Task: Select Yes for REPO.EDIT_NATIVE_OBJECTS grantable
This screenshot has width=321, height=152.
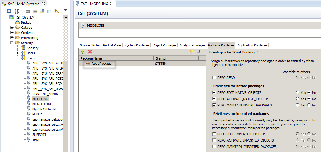Action: click(297, 93)
